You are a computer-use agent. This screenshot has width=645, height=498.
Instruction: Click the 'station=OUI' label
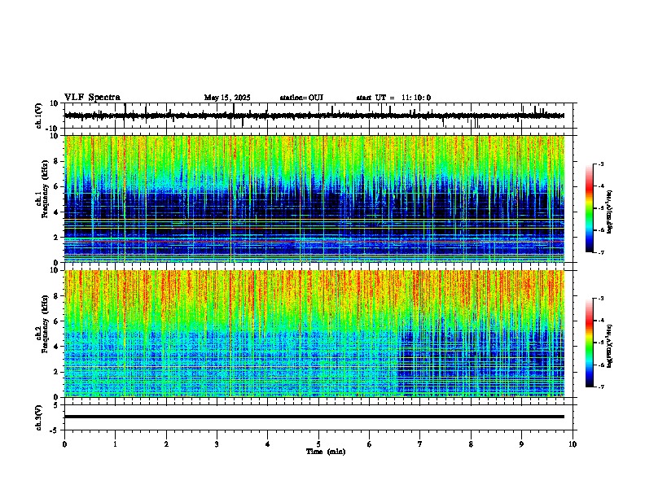(301, 98)
